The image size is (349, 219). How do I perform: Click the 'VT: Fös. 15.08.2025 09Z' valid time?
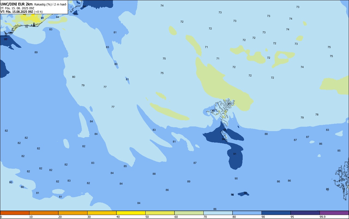click(x=17, y=11)
